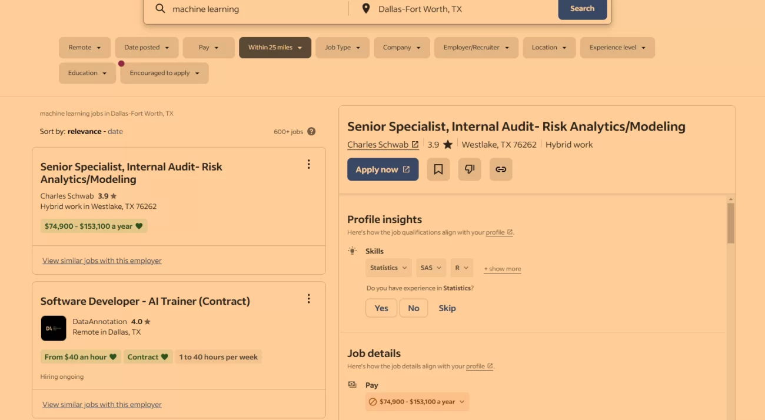This screenshot has width=765, height=420.
Task: Click Remote in Dallas, TX text
Action: (x=107, y=332)
